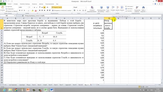Image resolution: width=163 pixels, height=92 pixels.
Task: Click Merge and Center (Объединить и поместить в центре)
Action: coord(62,10)
